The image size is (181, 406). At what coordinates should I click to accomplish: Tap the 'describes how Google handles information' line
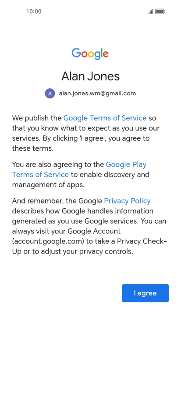[x=83, y=211]
